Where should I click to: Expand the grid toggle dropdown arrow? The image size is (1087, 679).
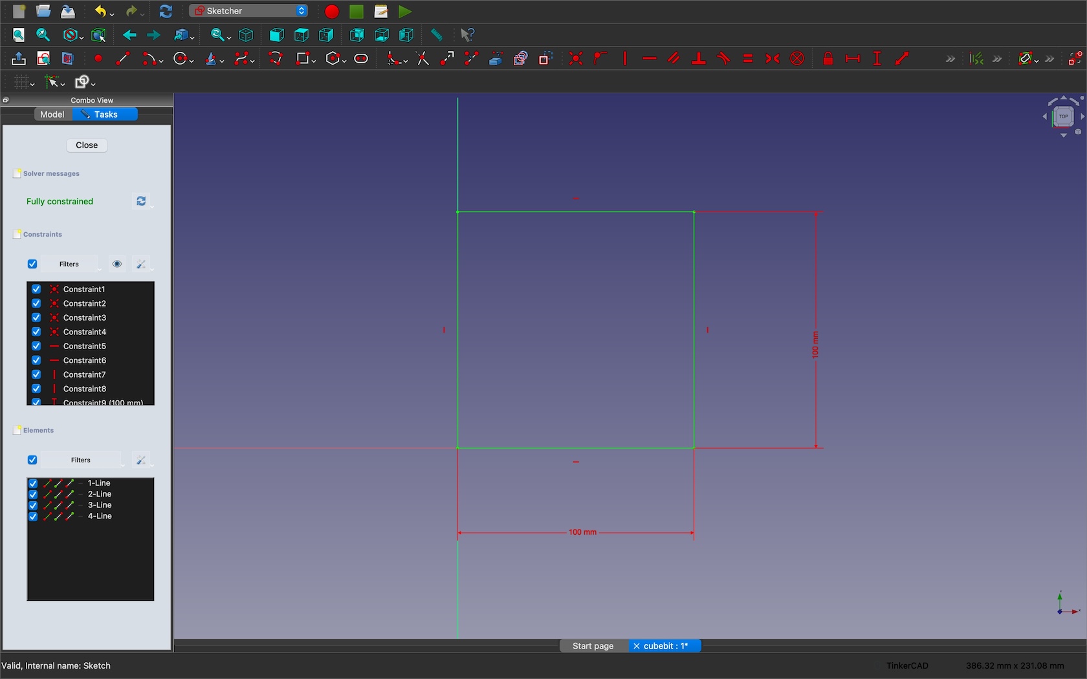[32, 84]
